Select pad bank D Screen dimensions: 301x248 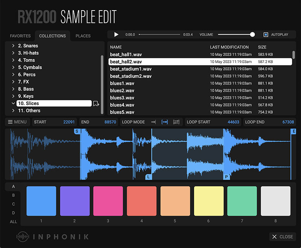[13, 213]
